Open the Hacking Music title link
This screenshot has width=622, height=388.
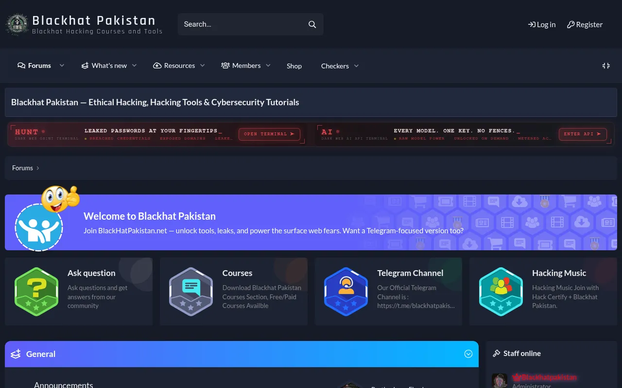click(559, 273)
